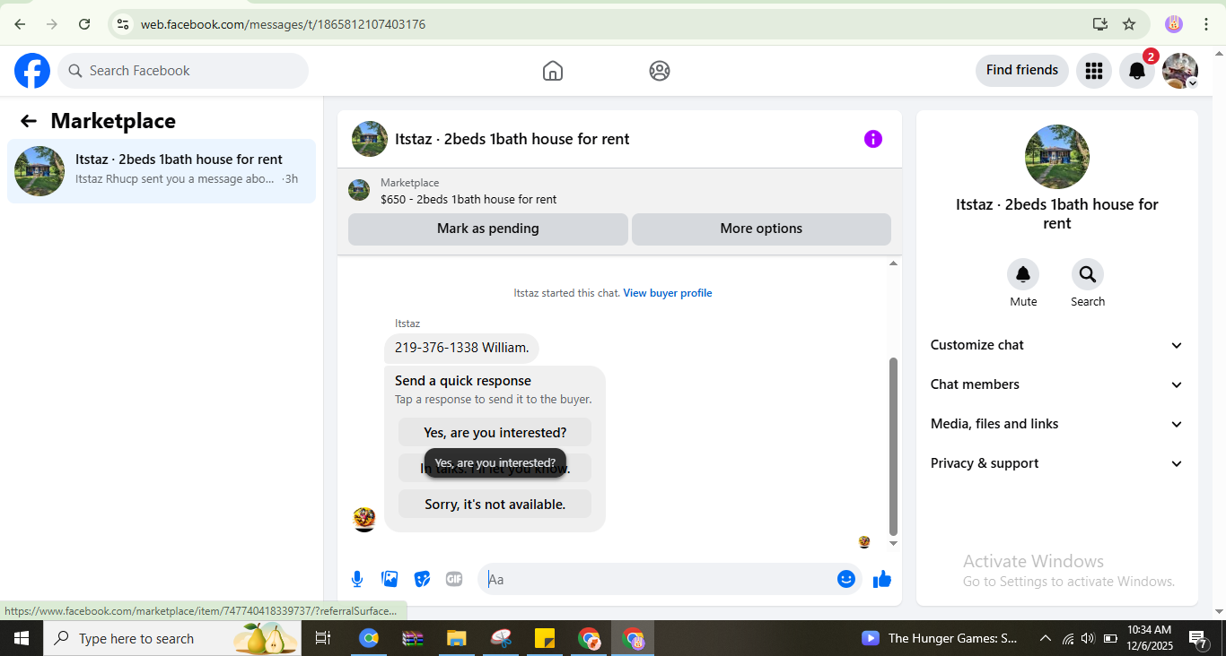Open Task View on taskbar
1226x656 pixels.
323,638
